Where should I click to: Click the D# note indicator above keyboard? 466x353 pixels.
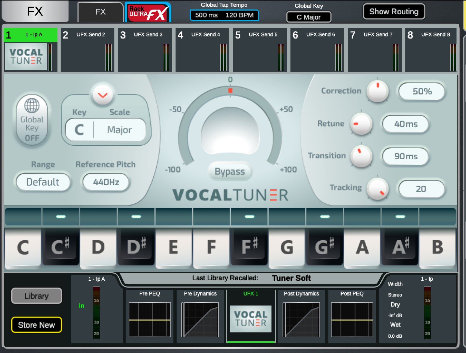pyautogui.click(x=136, y=217)
